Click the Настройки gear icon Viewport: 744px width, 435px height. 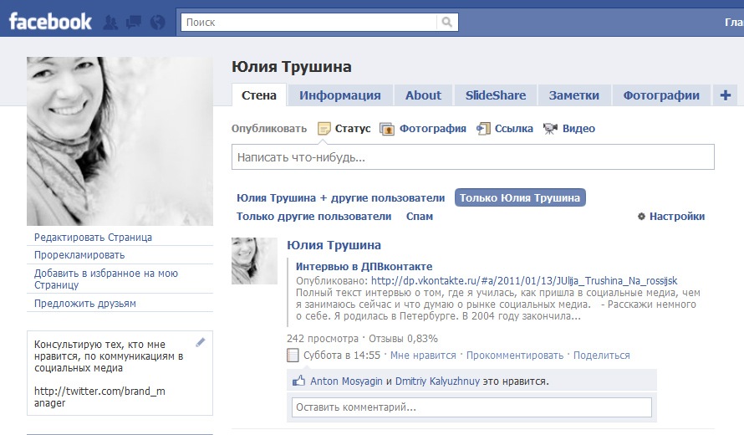[x=641, y=217]
